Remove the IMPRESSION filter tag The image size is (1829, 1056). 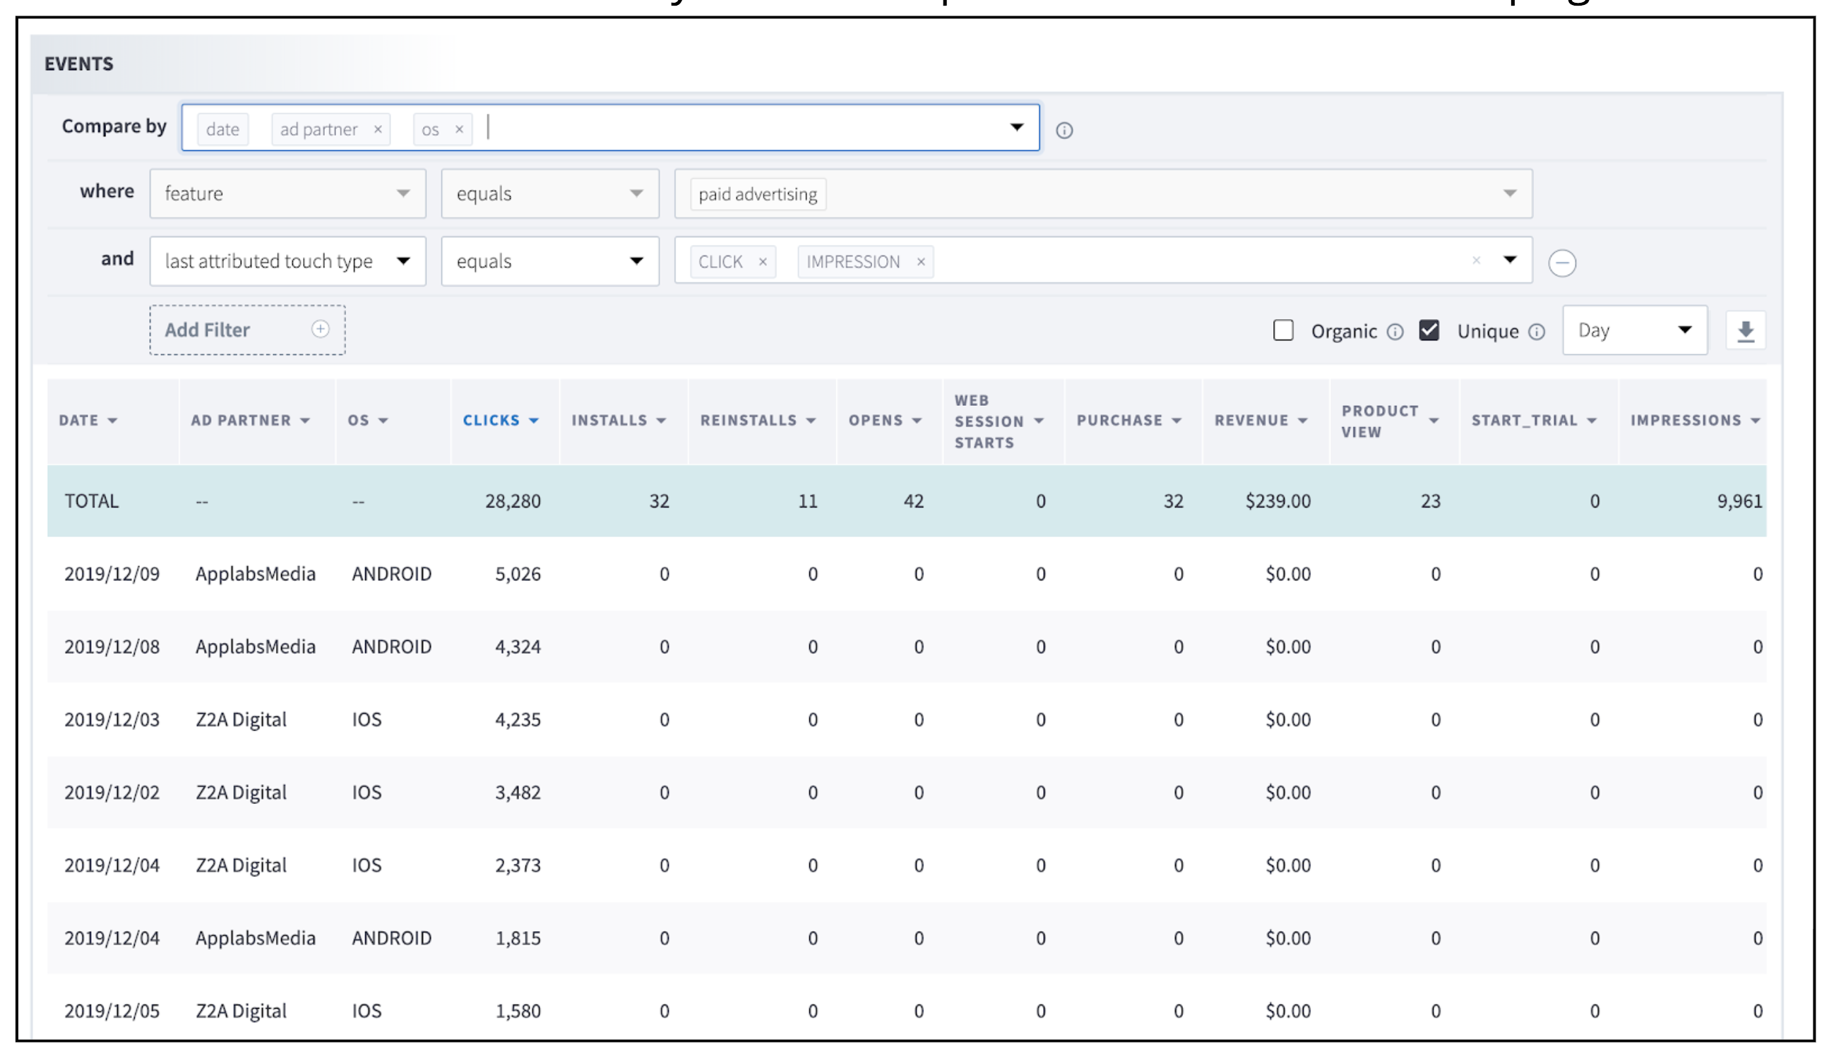[x=920, y=262]
